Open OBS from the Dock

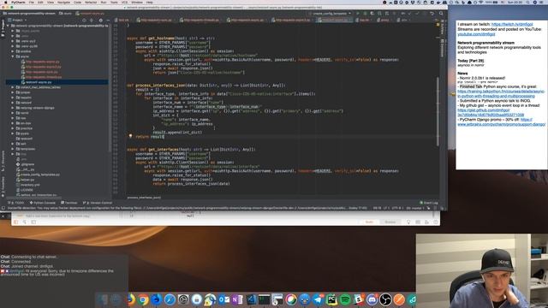point(385,299)
